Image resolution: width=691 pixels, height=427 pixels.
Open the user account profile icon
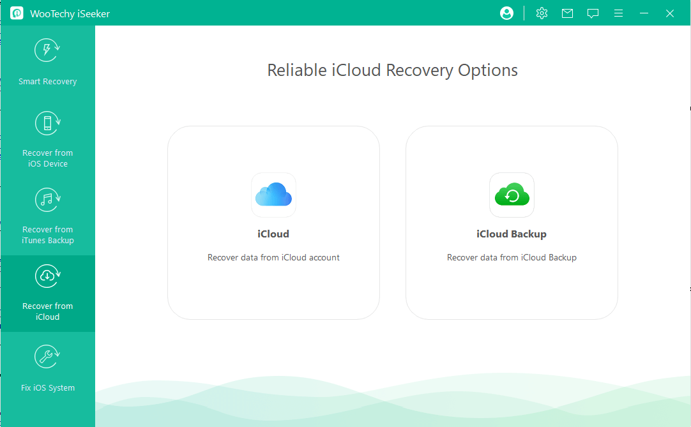point(507,13)
